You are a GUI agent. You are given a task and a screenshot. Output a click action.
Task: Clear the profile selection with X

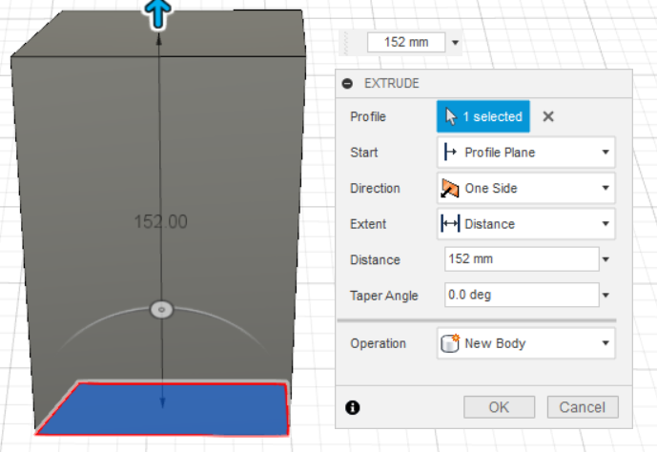548,116
